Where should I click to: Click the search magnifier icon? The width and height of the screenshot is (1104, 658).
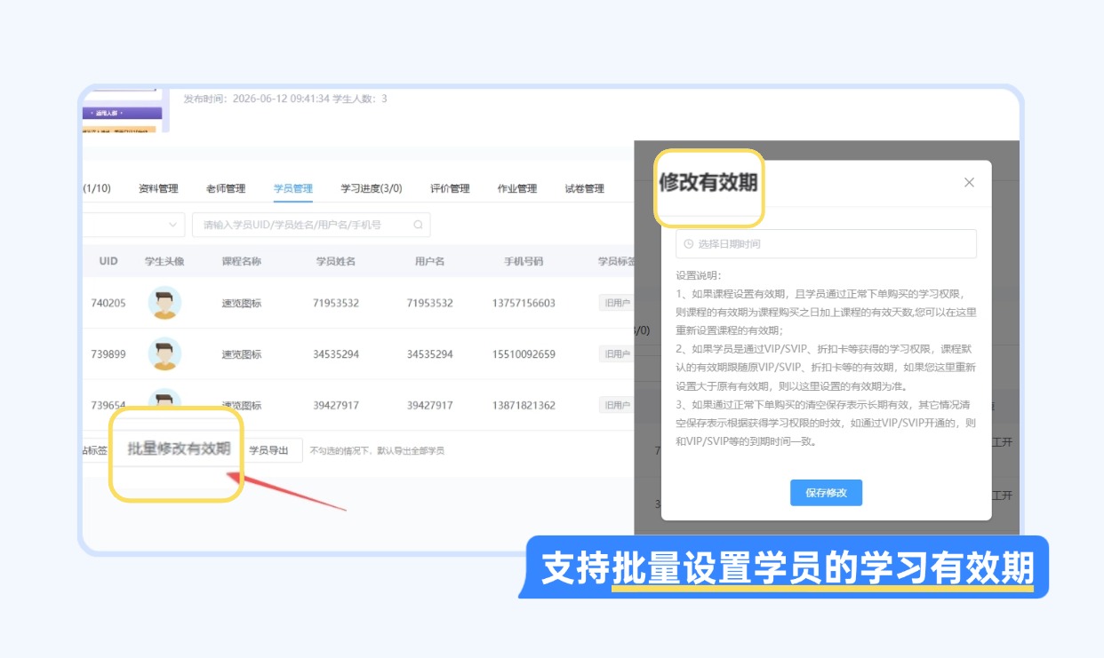[x=418, y=225]
